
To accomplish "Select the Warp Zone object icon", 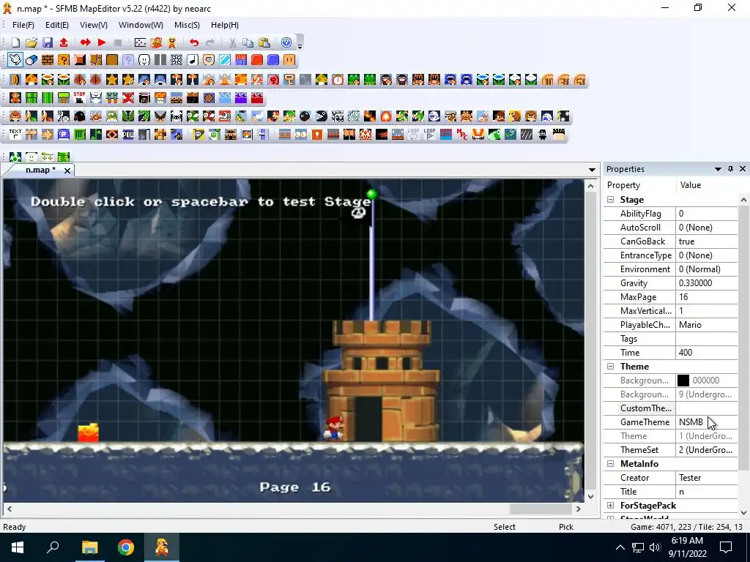I will [x=446, y=135].
